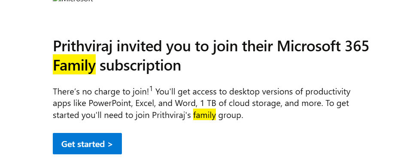The width and height of the screenshot is (394, 168).
Task: Click the Get started button
Action: (x=87, y=144)
